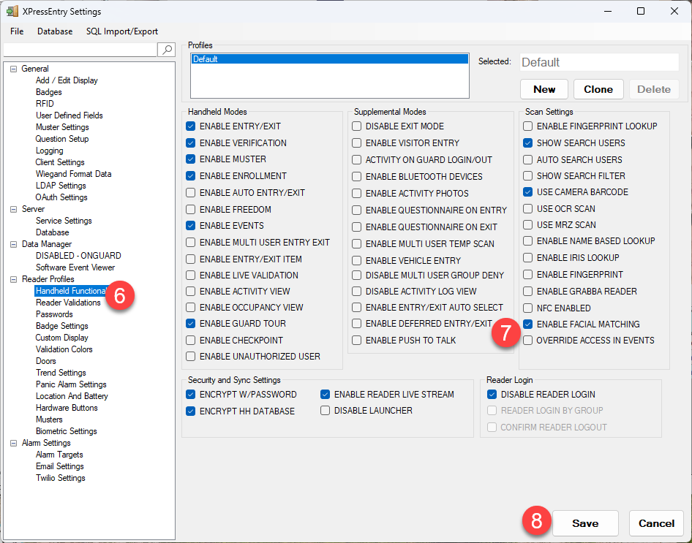Toggle ENABLE GUARD TOUR checkbox

point(191,324)
